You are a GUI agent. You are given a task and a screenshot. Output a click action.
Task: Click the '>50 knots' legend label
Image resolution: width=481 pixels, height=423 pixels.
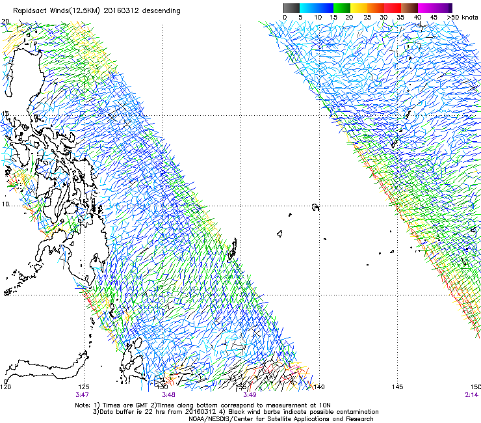pos(462,18)
